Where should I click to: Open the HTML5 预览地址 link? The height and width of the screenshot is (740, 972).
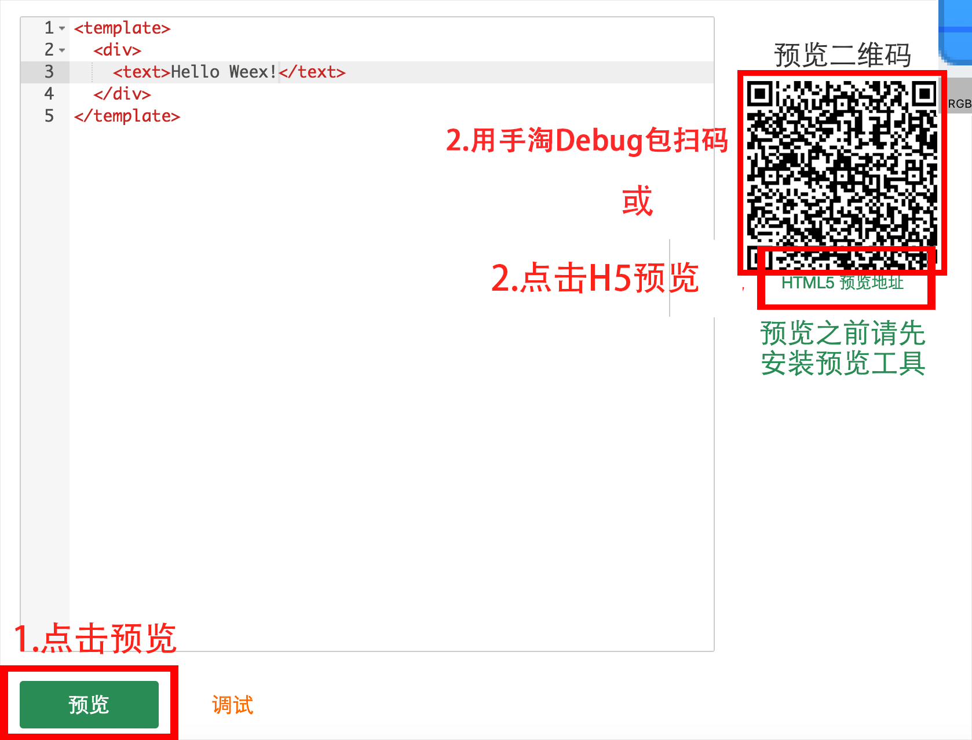click(x=842, y=283)
